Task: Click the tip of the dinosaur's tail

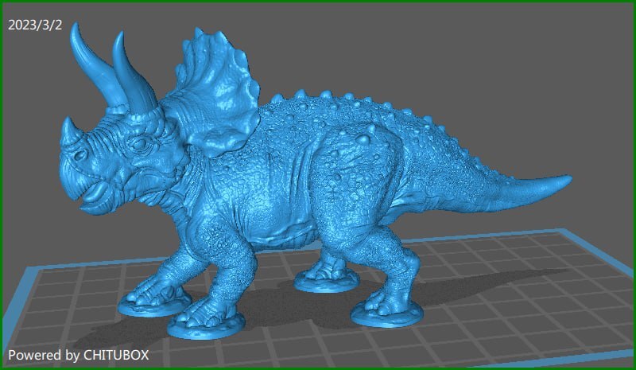Action: (x=560, y=180)
